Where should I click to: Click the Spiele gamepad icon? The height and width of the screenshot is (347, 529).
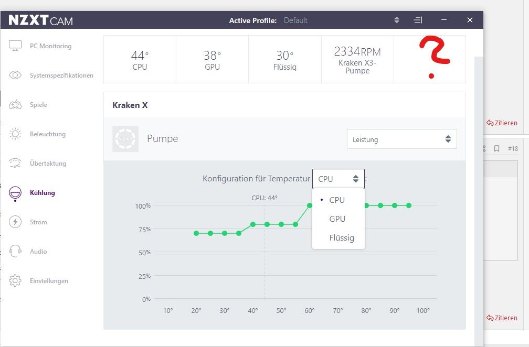(15, 105)
